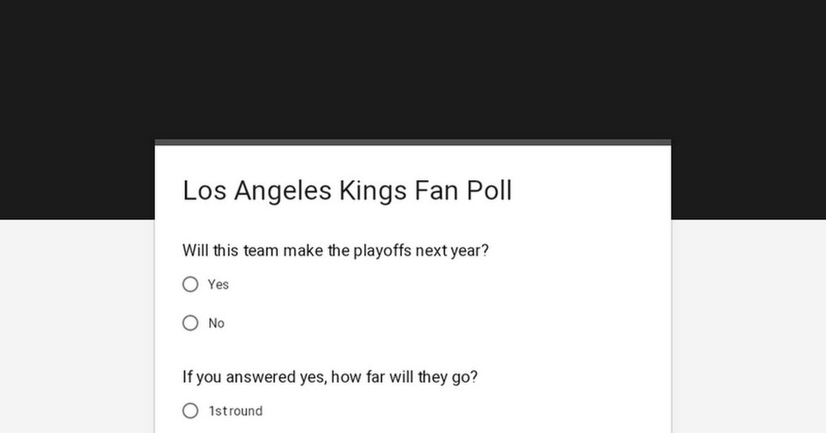This screenshot has width=826, height=433.
Task: Click the No label text
Action: coord(216,322)
